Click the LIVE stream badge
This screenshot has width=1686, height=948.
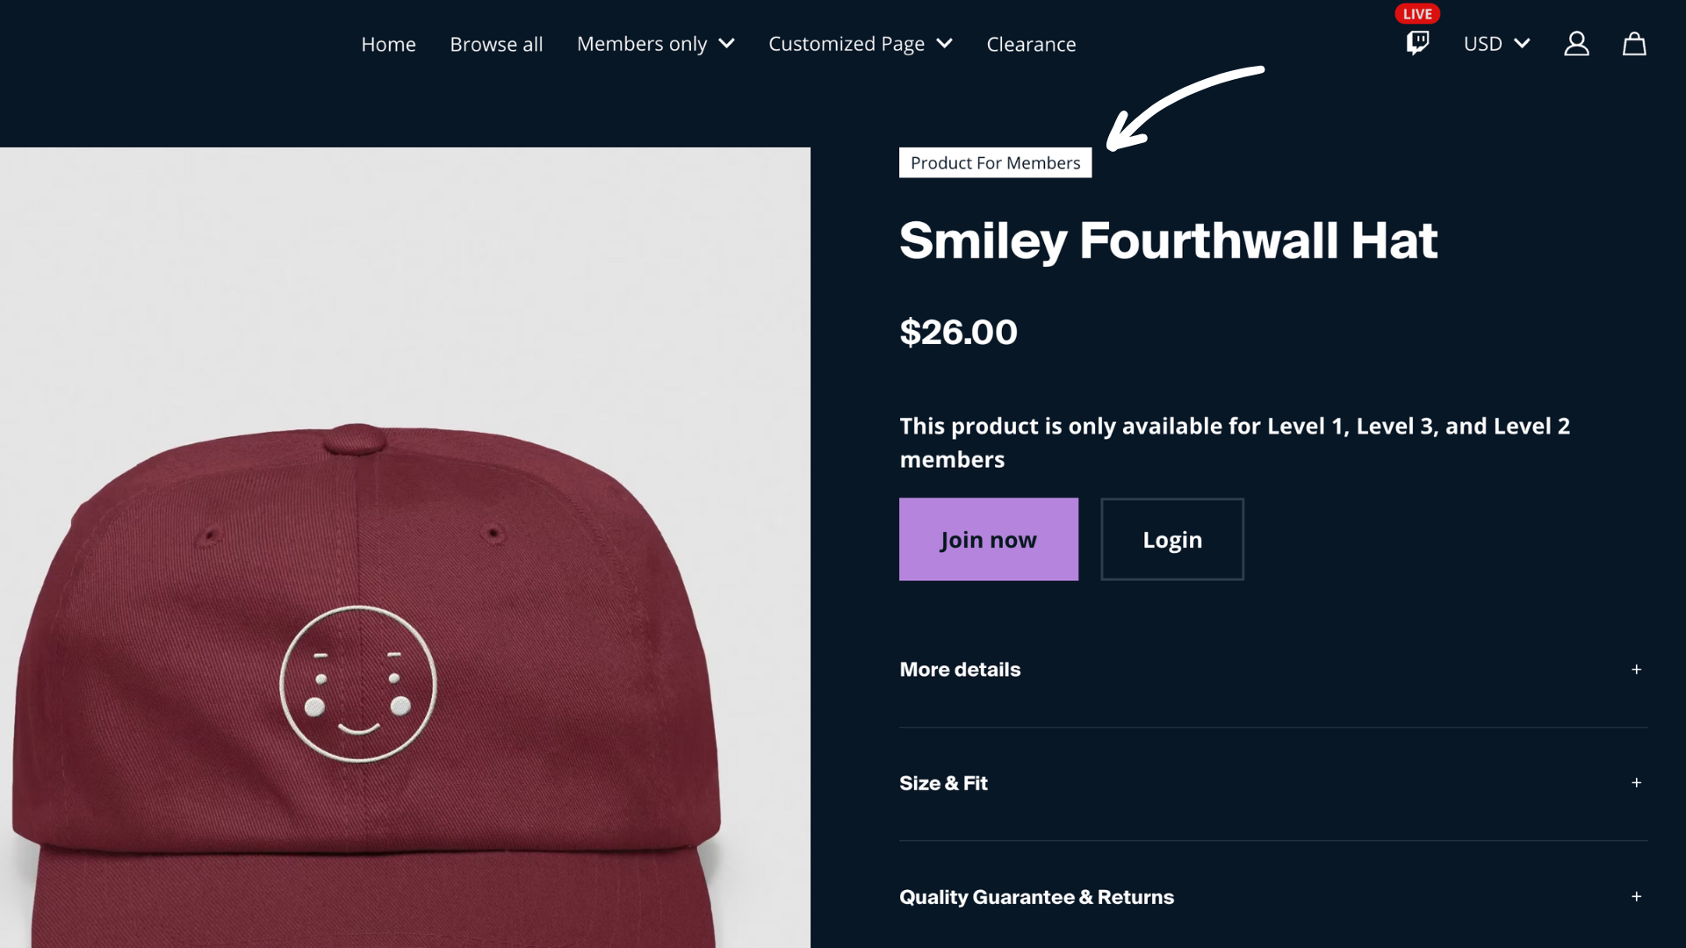click(x=1416, y=13)
